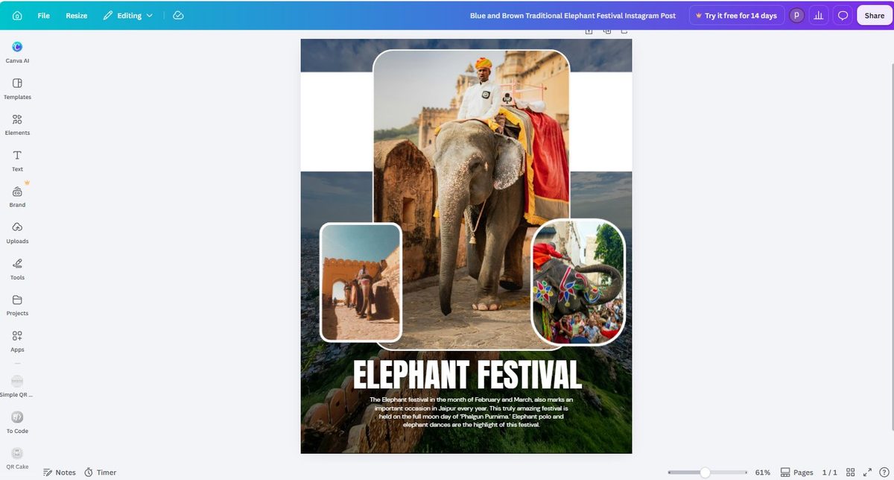Open the Templates panel
This screenshot has width=894, height=480.
coord(17,89)
